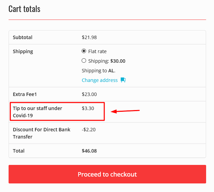Image resolution: width=214 pixels, height=192 pixels.
Task: Click the Proceed to checkout button
Action: pos(107,174)
